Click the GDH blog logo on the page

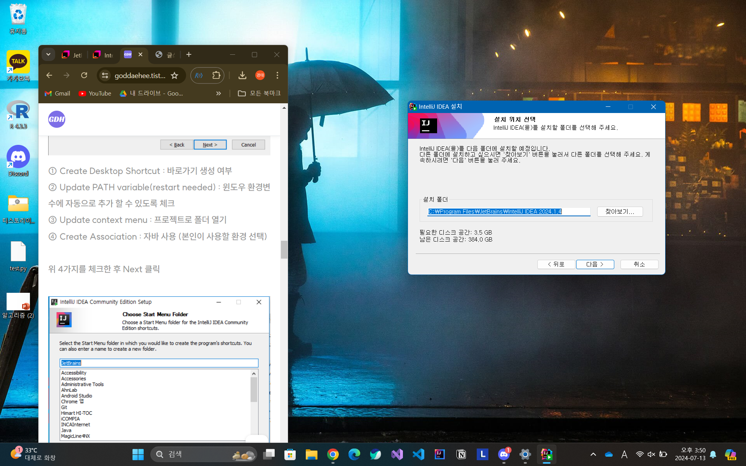click(57, 119)
